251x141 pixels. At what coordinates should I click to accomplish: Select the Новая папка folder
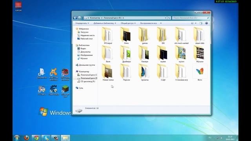point(108,72)
